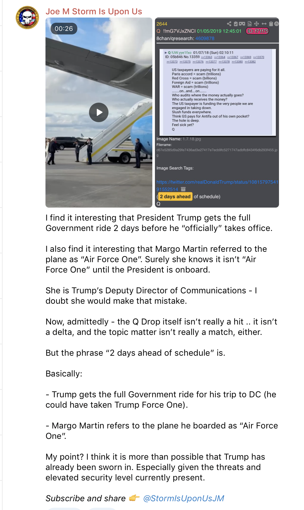Open the @StormIsUponUsJM channel link
Image resolution: width=304 pixels, height=510 pixels.
[184, 498]
